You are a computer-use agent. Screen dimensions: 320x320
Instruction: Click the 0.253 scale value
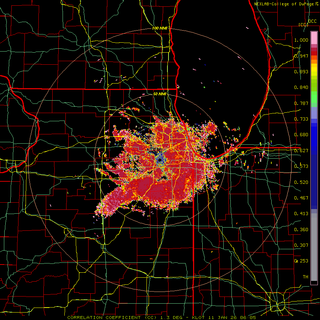tap(301, 261)
